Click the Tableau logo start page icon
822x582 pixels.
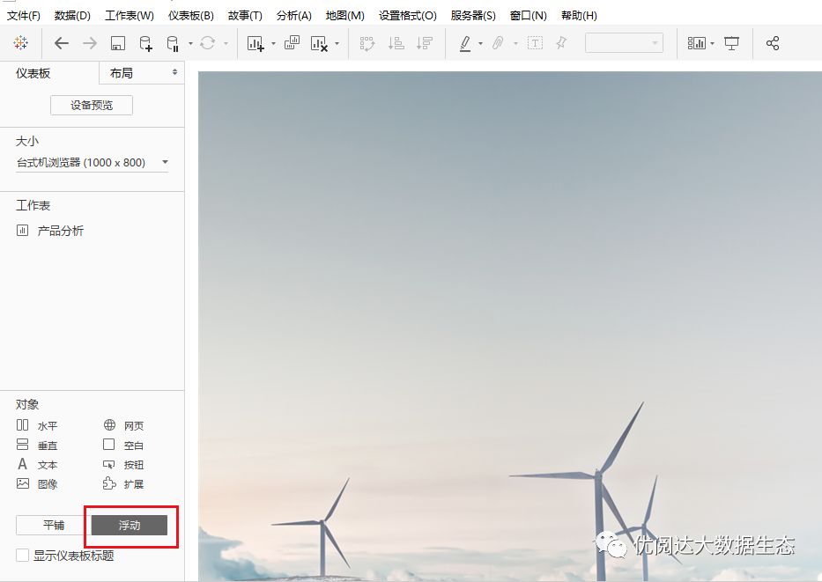[21, 43]
